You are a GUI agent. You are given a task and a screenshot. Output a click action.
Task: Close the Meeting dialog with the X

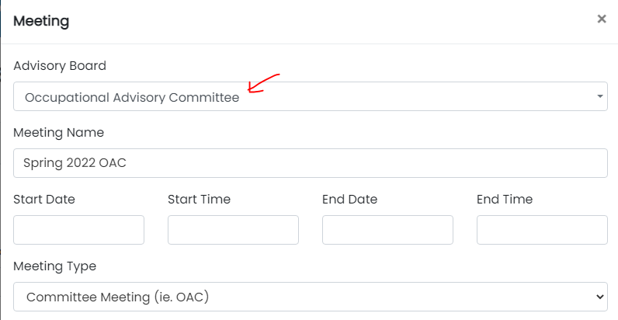(x=601, y=19)
